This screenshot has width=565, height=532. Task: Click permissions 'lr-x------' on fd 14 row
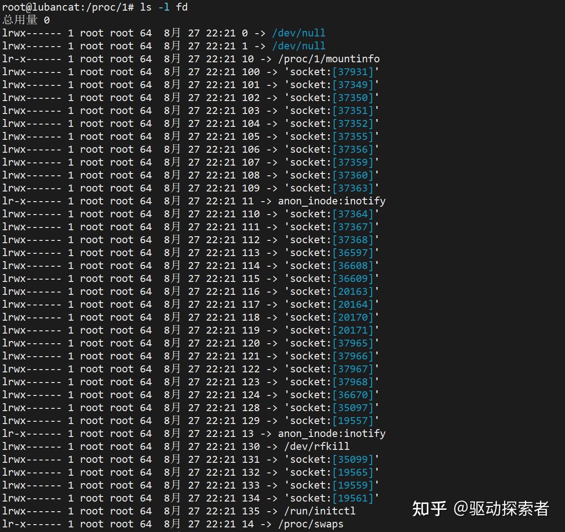[x=31, y=524]
